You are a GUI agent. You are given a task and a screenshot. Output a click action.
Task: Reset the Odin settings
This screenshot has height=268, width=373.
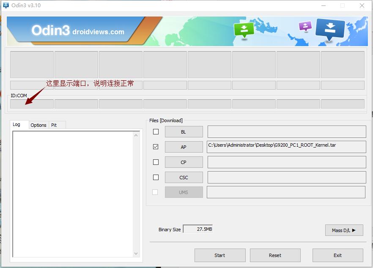pos(275,255)
